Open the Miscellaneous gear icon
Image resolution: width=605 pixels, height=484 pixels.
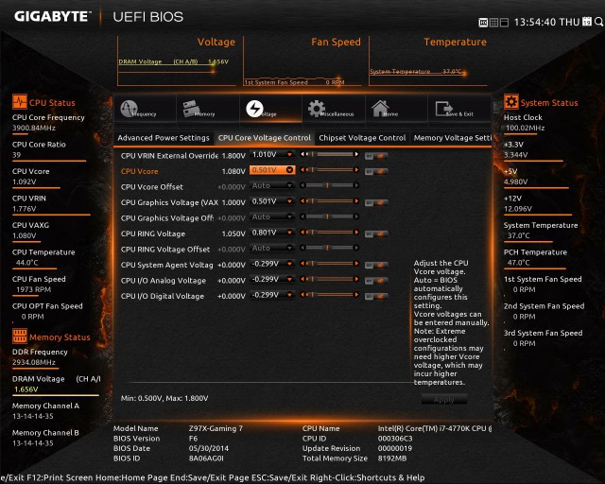point(317,109)
